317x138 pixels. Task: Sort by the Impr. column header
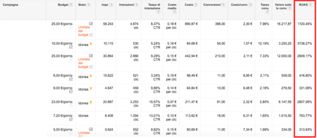105,4
